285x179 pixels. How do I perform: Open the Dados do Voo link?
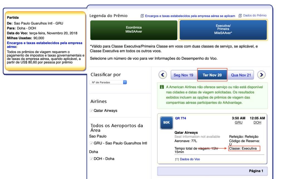[190, 159]
